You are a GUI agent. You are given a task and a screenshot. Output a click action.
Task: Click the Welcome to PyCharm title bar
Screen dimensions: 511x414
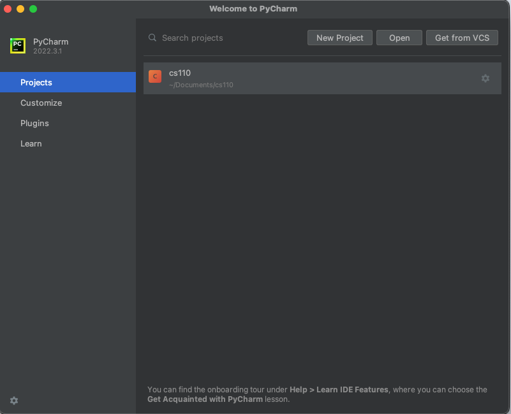[253, 8]
